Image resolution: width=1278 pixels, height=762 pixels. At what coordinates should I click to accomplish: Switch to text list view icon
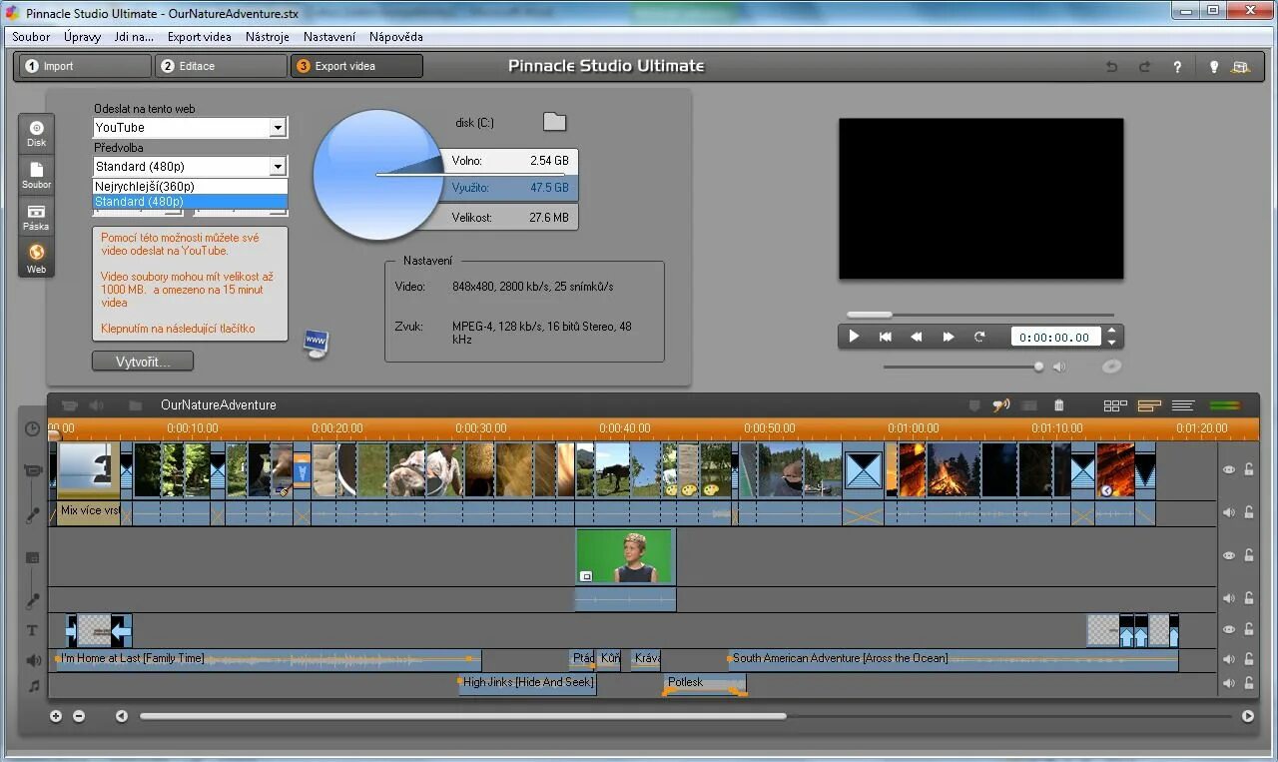pos(1183,405)
